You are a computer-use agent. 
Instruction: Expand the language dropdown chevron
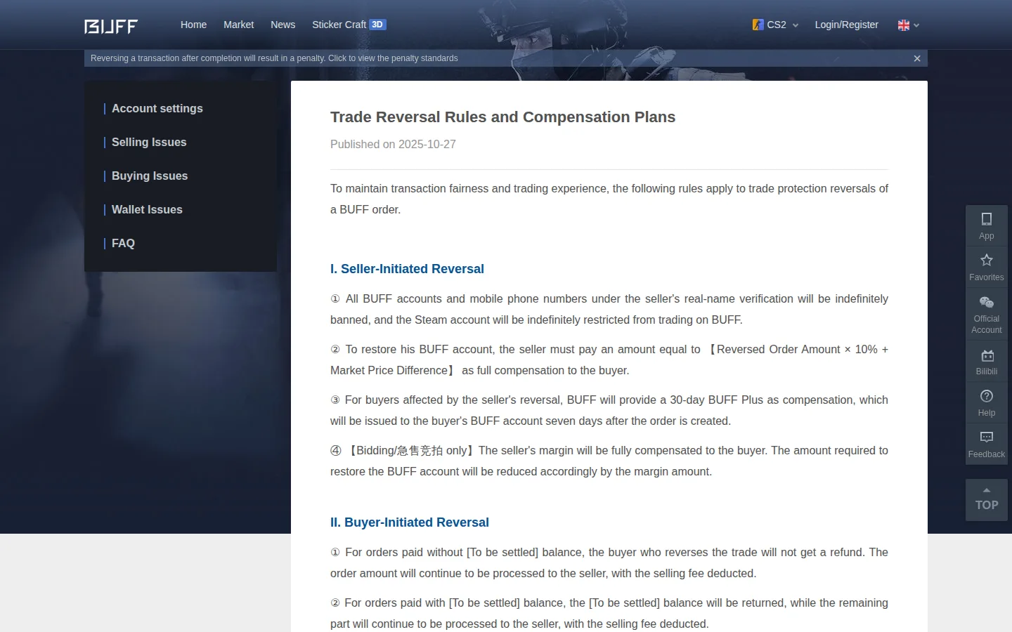[x=916, y=25]
